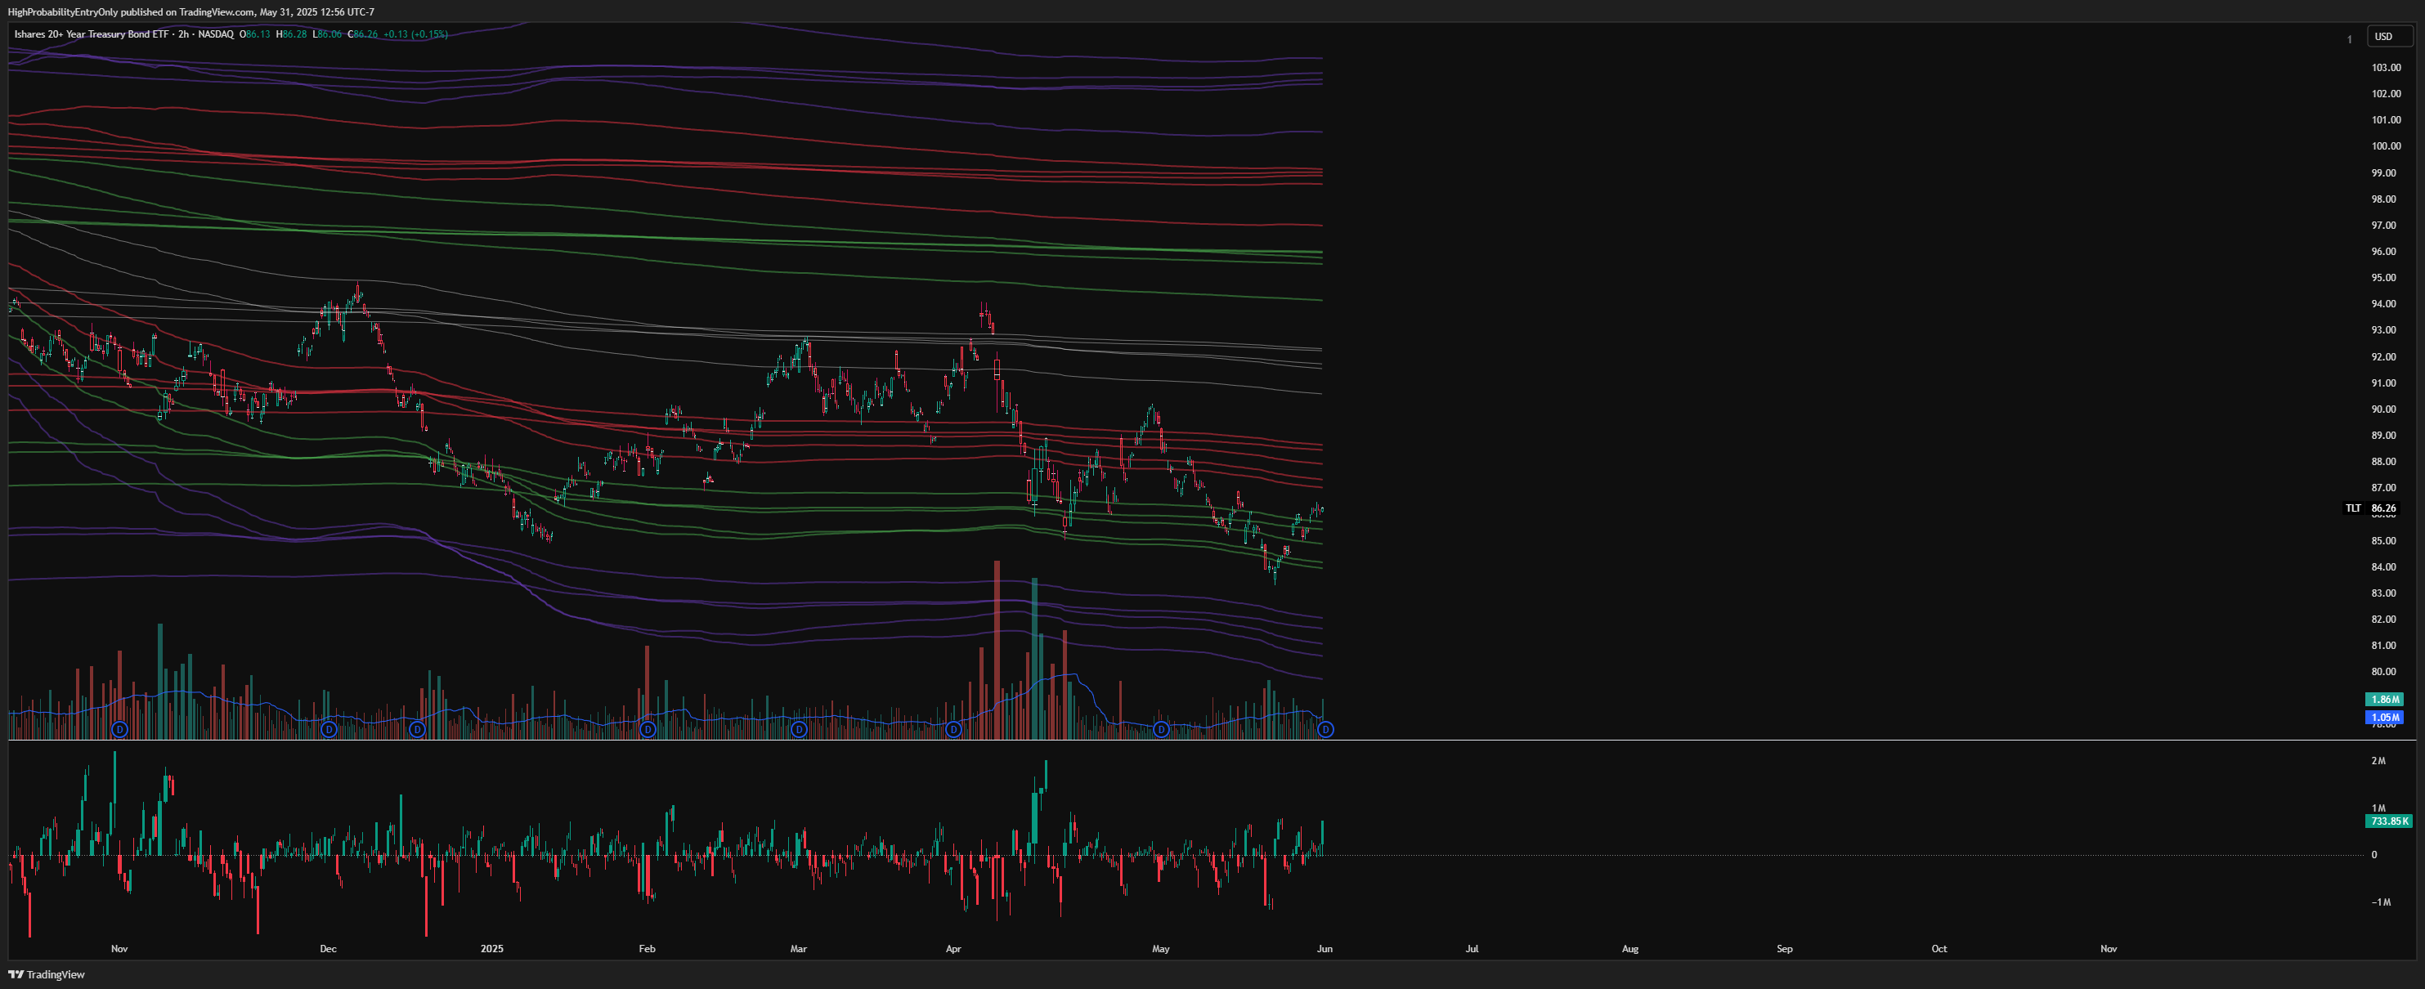The width and height of the screenshot is (2425, 989).
Task: Click the 90.00 price axis label
Action: (x=2383, y=409)
